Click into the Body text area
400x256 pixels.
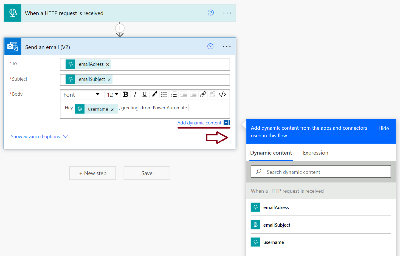coord(145,109)
